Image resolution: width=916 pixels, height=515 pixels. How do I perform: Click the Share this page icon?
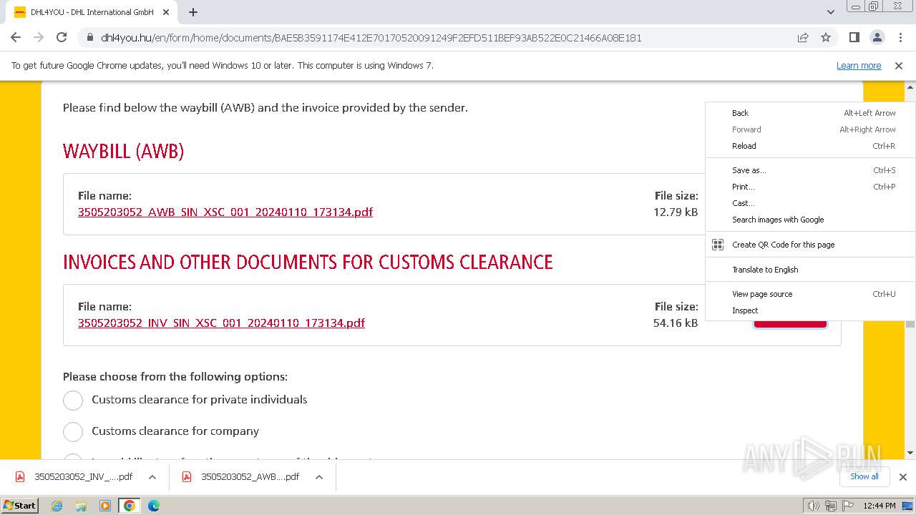pos(803,37)
